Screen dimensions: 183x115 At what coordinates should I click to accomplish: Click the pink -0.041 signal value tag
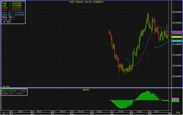[x=175, y=99]
